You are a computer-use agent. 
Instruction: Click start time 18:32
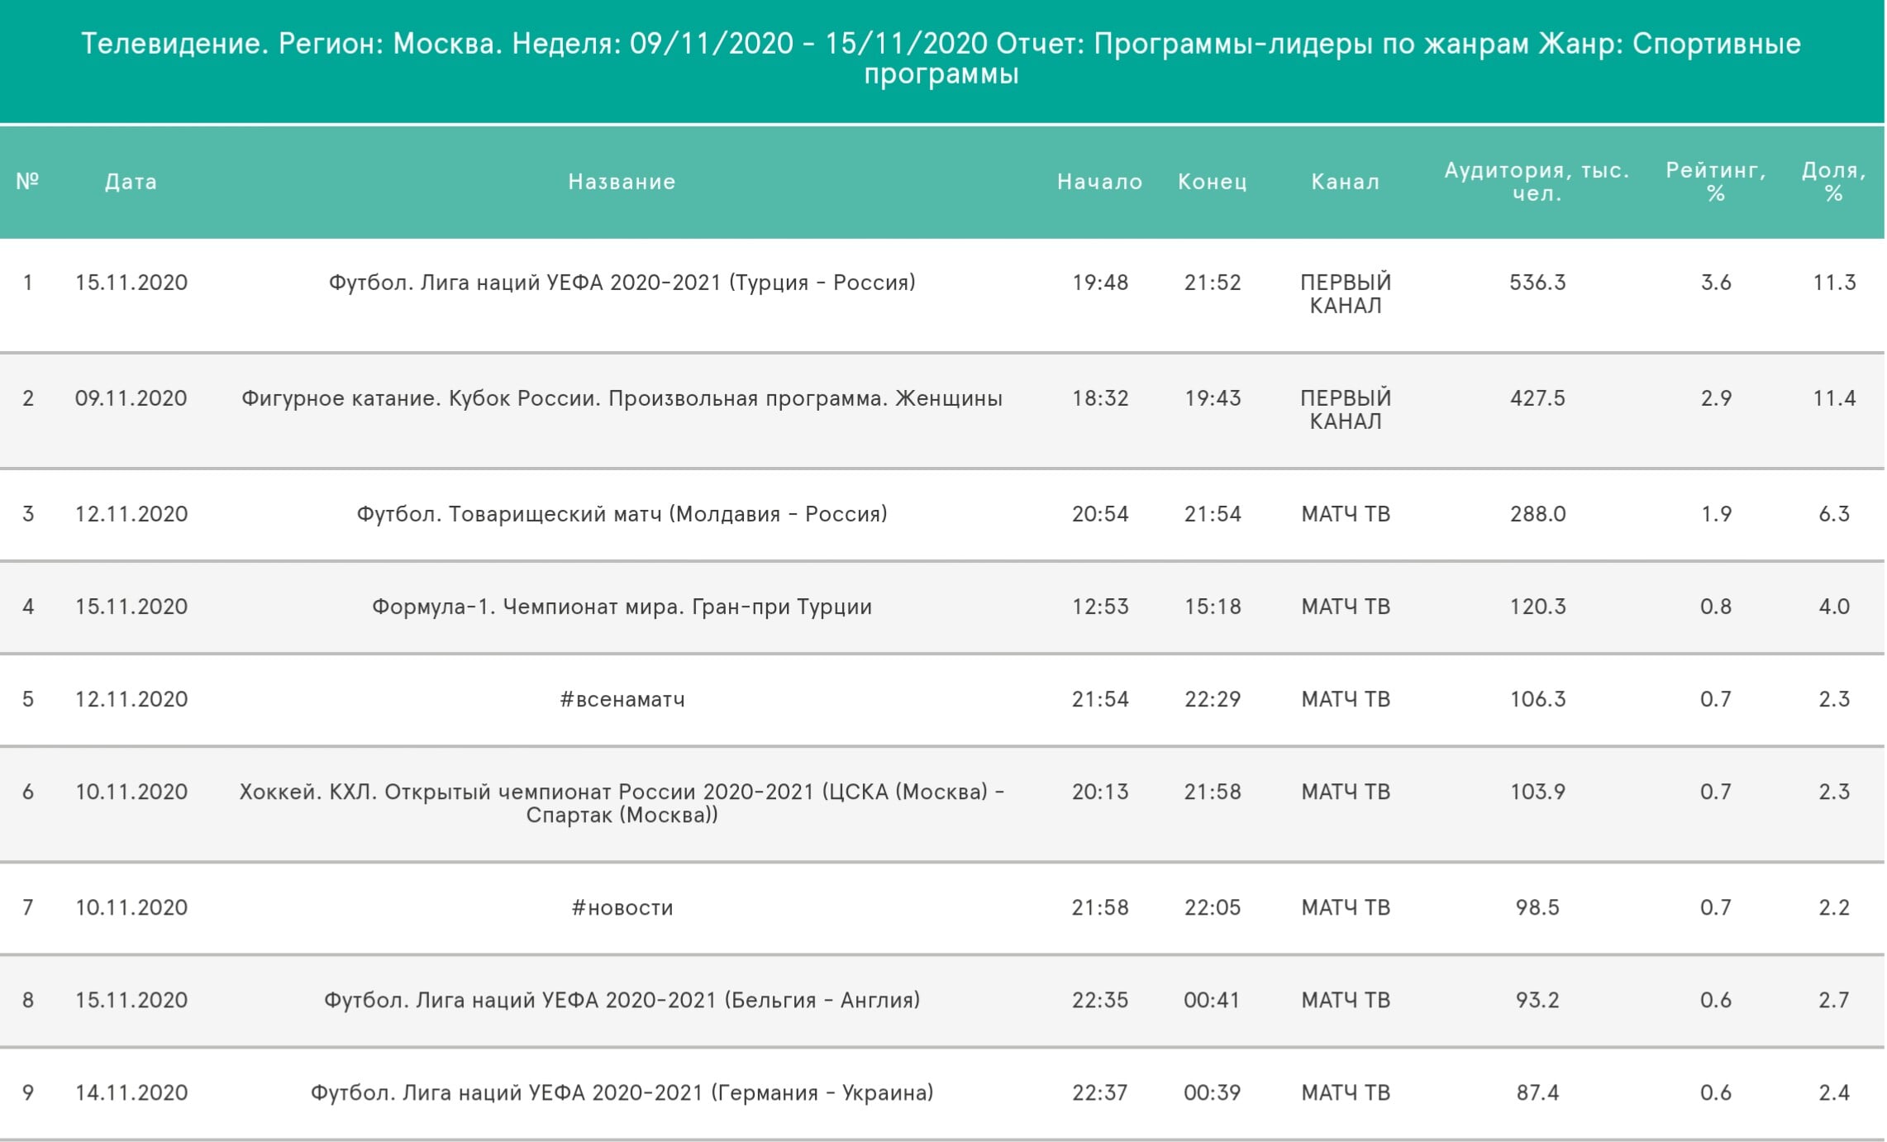click(1100, 398)
